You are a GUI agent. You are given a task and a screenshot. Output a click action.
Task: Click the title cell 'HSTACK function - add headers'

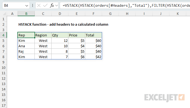tap(63, 25)
